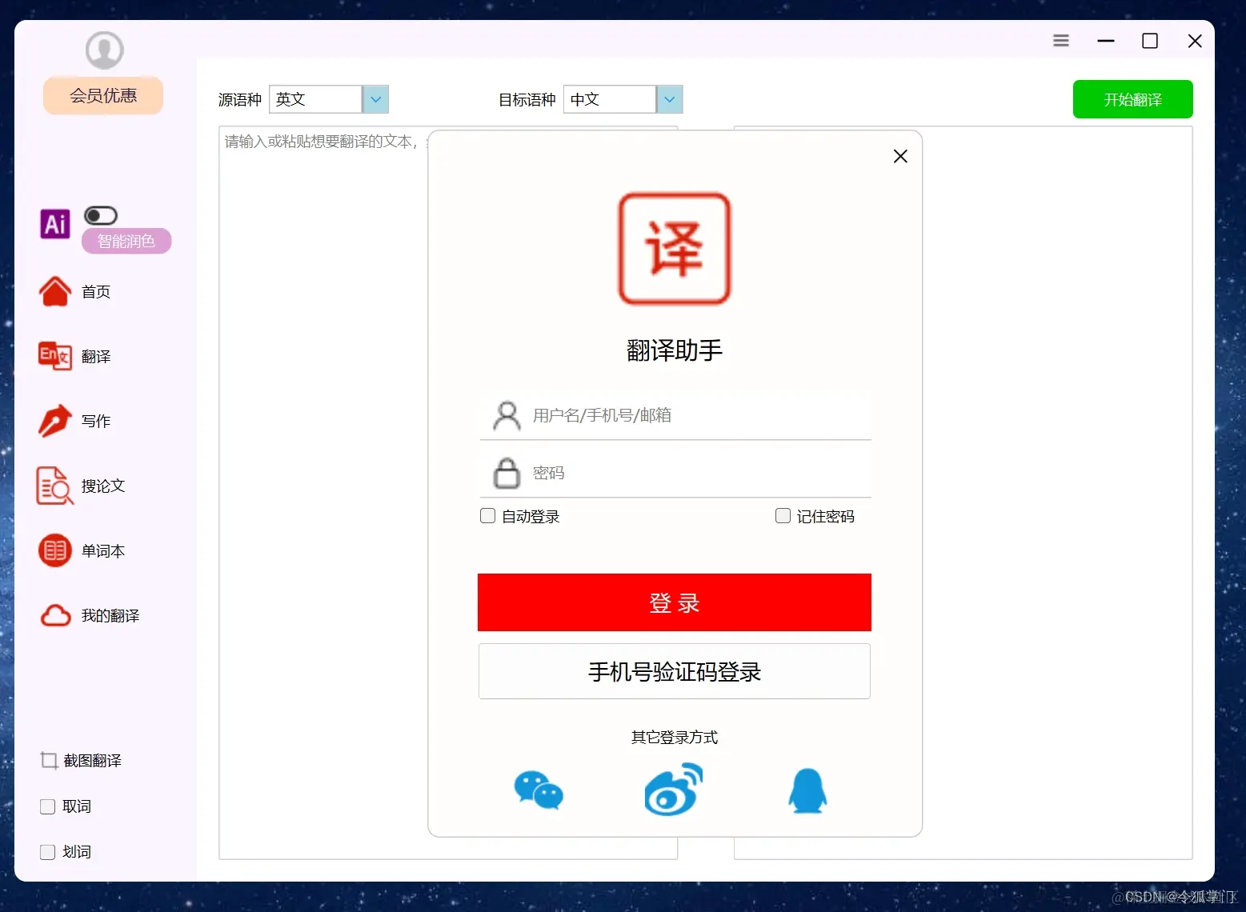Viewport: 1246px width, 912px height.
Task: Open 我的翻译 cloud icon
Action: coord(54,615)
